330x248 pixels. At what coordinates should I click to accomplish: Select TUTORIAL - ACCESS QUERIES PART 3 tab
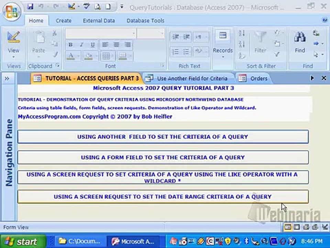coord(87,79)
